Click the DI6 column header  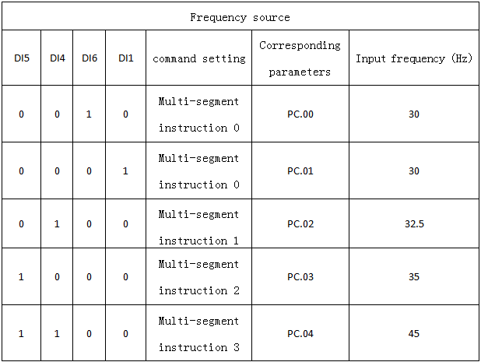pos(90,58)
